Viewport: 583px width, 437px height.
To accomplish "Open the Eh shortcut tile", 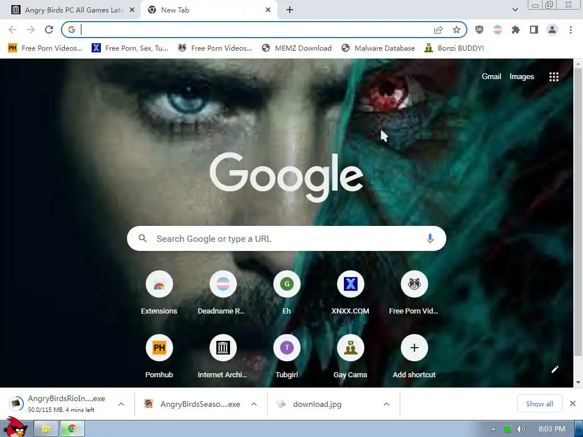I will tap(287, 293).
